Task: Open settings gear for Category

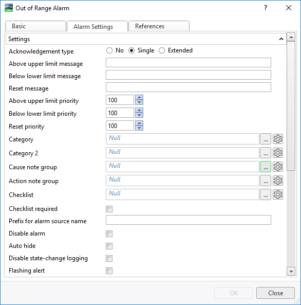Action: tap(278, 139)
